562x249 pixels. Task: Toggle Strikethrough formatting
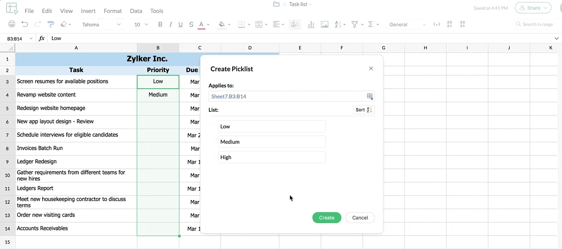point(191,24)
